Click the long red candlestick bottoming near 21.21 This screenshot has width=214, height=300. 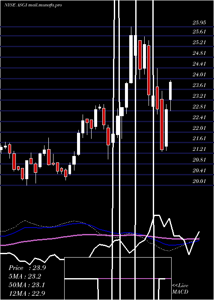coord(162,124)
